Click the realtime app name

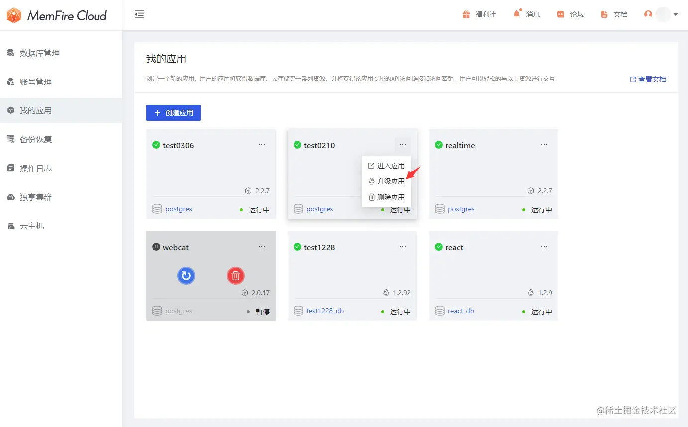460,145
